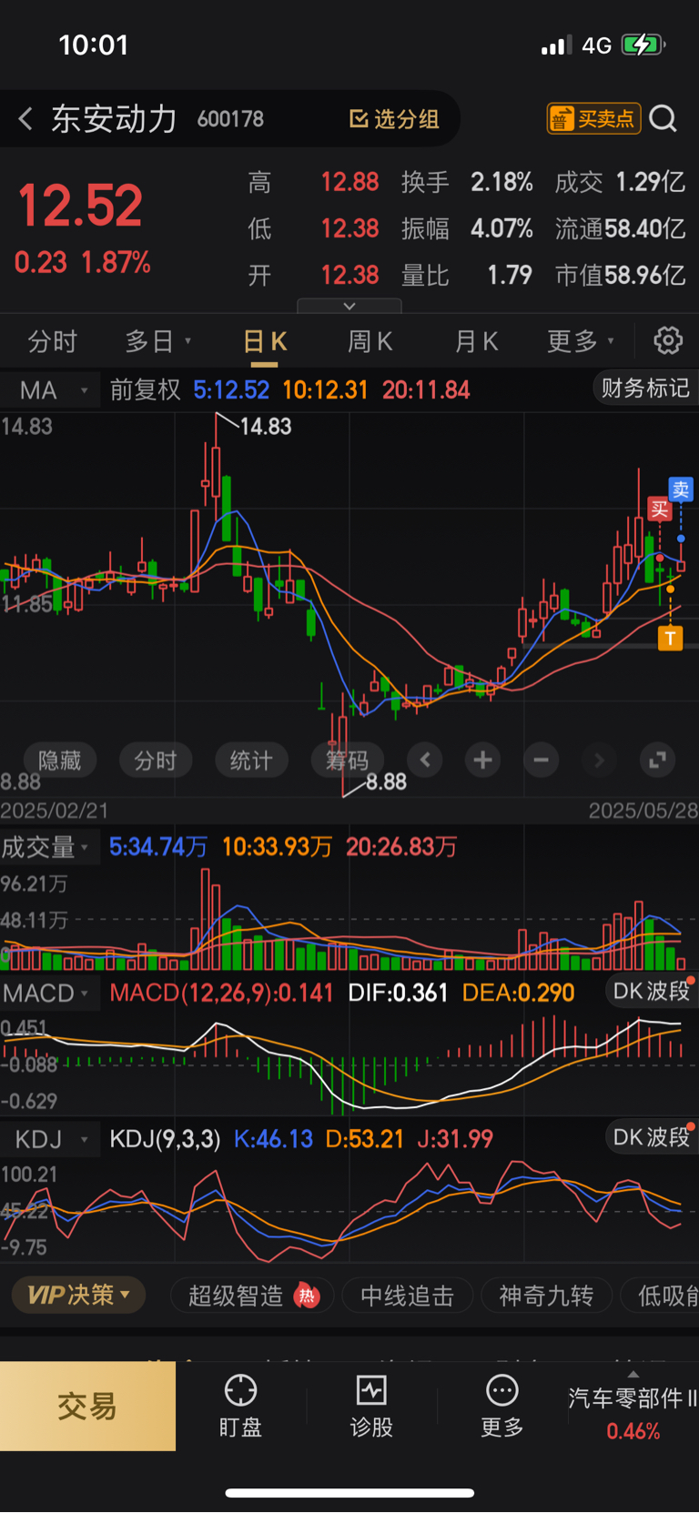Tap the 交易 trade button

pyautogui.click(x=87, y=1406)
